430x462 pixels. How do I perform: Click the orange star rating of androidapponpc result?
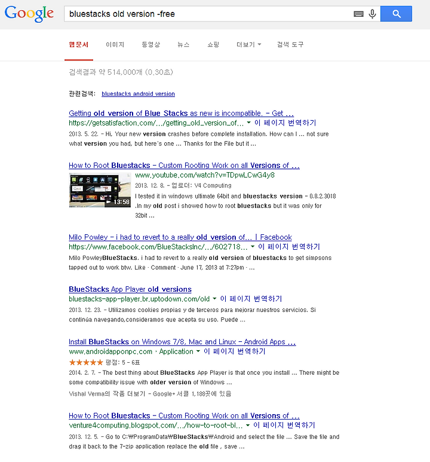point(86,362)
